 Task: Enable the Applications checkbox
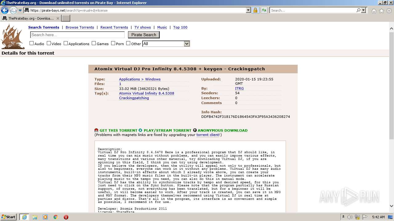(66, 43)
